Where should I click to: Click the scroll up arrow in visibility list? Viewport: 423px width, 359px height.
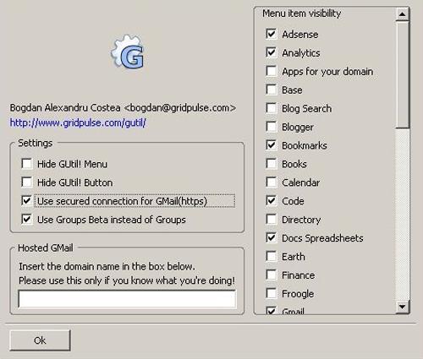403,14
